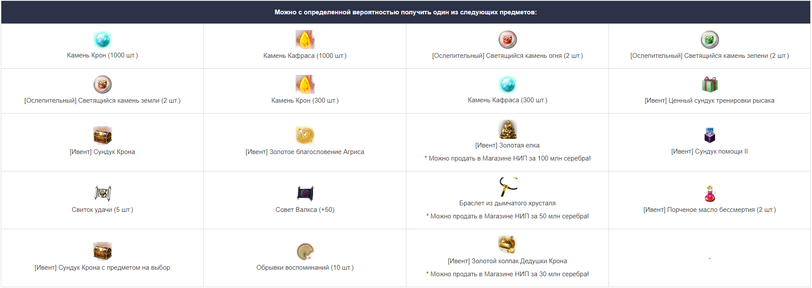This screenshot has width=812, height=288.
Task: Click the purple Сундук помощи II icon
Action: [x=709, y=135]
